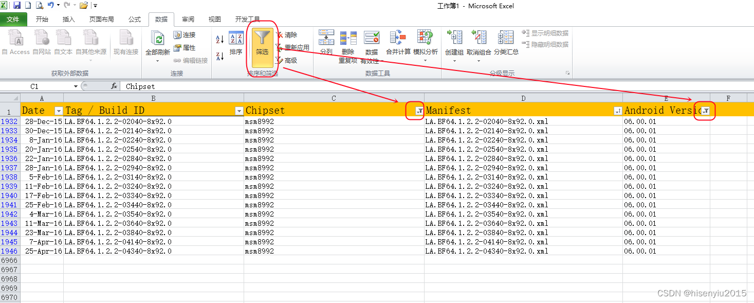Click the Open folder icon in quick access toolbar
This screenshot has height=303, width=754.
coord(83,5)
